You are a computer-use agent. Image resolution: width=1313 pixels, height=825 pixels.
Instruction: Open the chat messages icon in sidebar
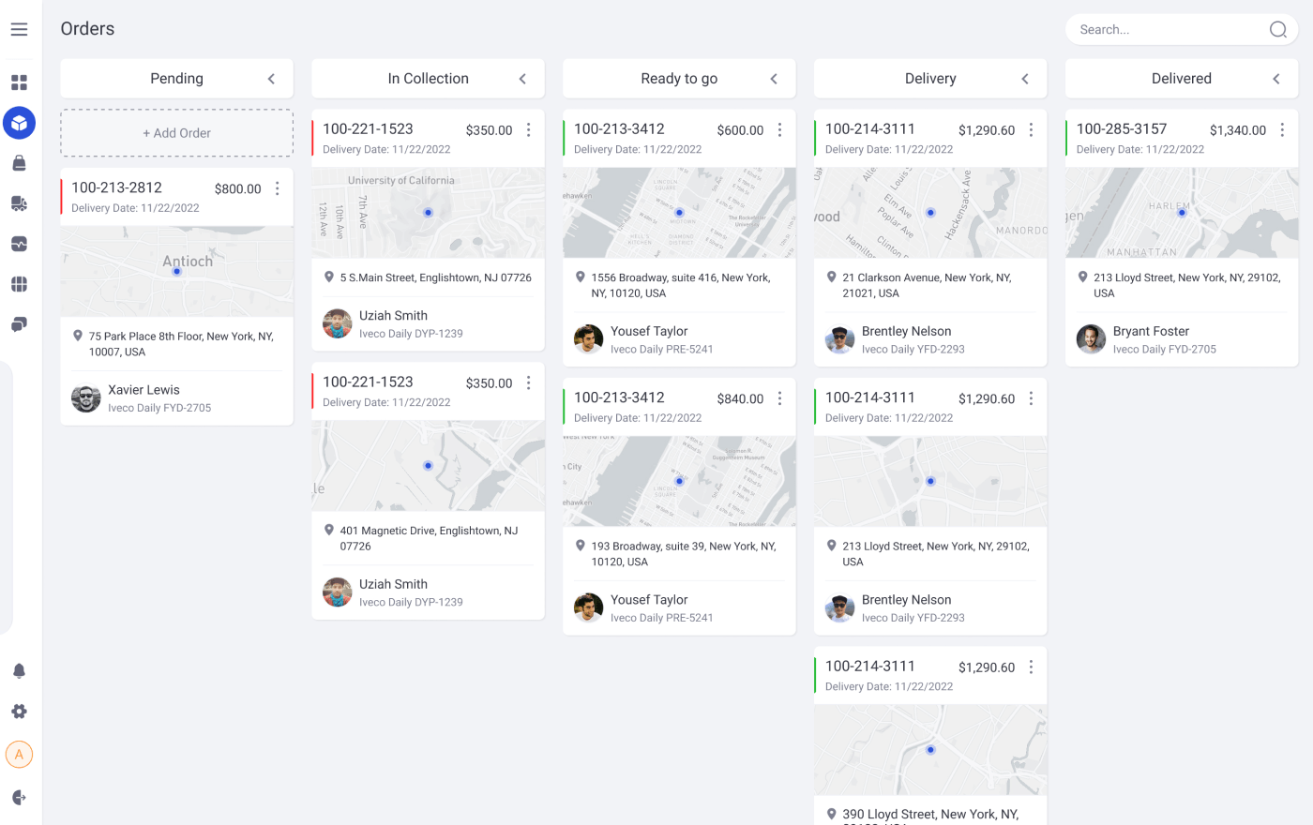click(x=19, y=324)
